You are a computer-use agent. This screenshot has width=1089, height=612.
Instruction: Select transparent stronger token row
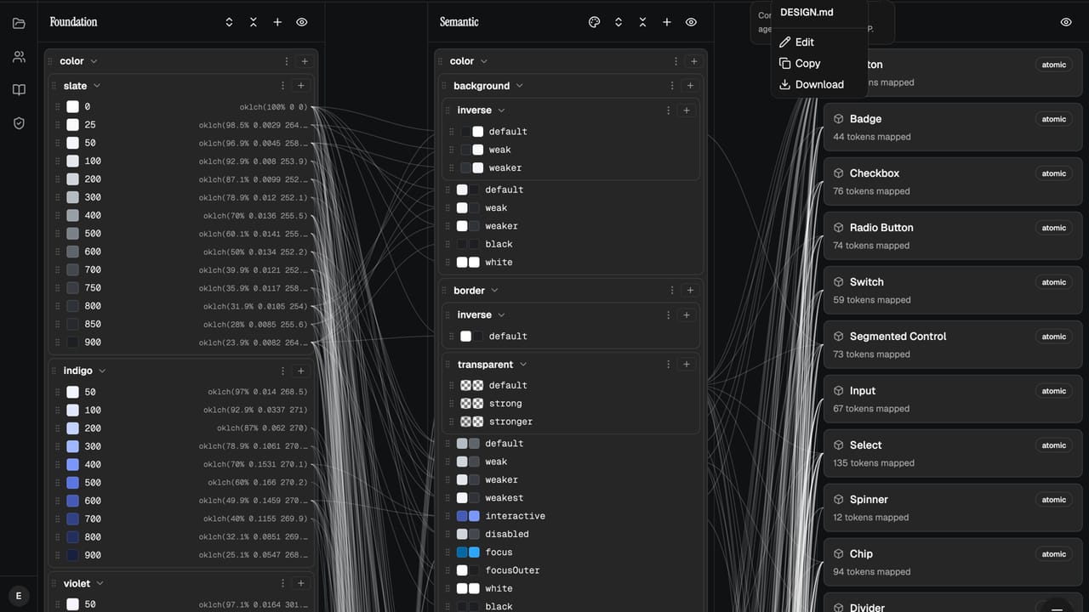573,422
